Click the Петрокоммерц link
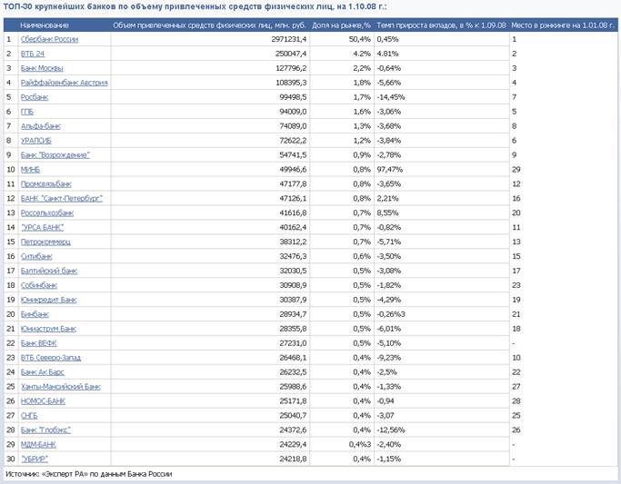The height and width of the screenshot is (484, 621). point(45,242)
